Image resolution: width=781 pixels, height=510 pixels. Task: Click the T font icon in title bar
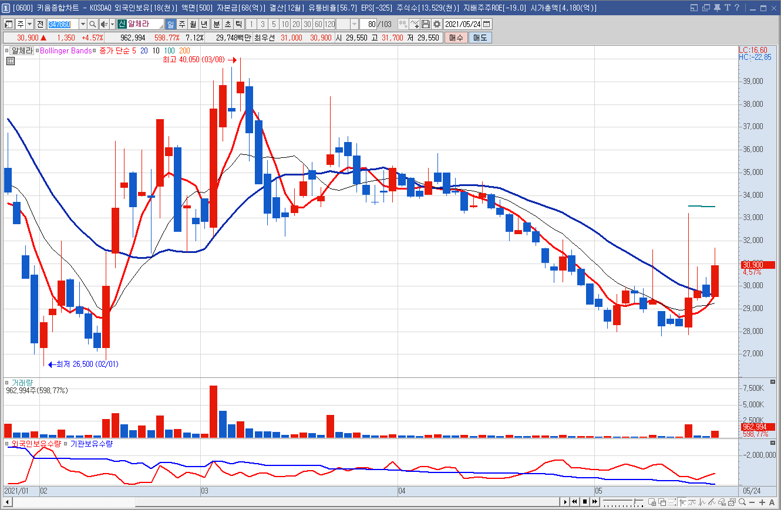[x=727, y=8]
